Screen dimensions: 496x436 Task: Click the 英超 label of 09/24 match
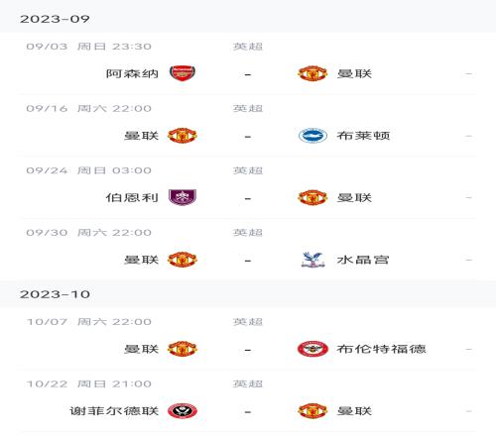coord(248,170)
